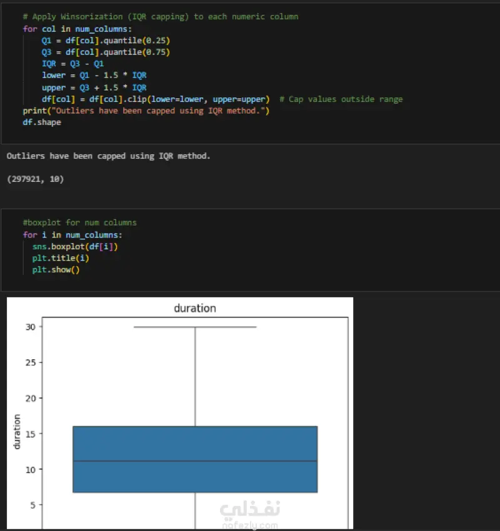Place cursor on the sns.boxplot(df[i]) line

[x=75, y=247]
